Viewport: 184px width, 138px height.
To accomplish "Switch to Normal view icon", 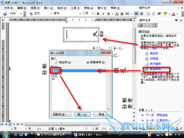I will (2, 124).
